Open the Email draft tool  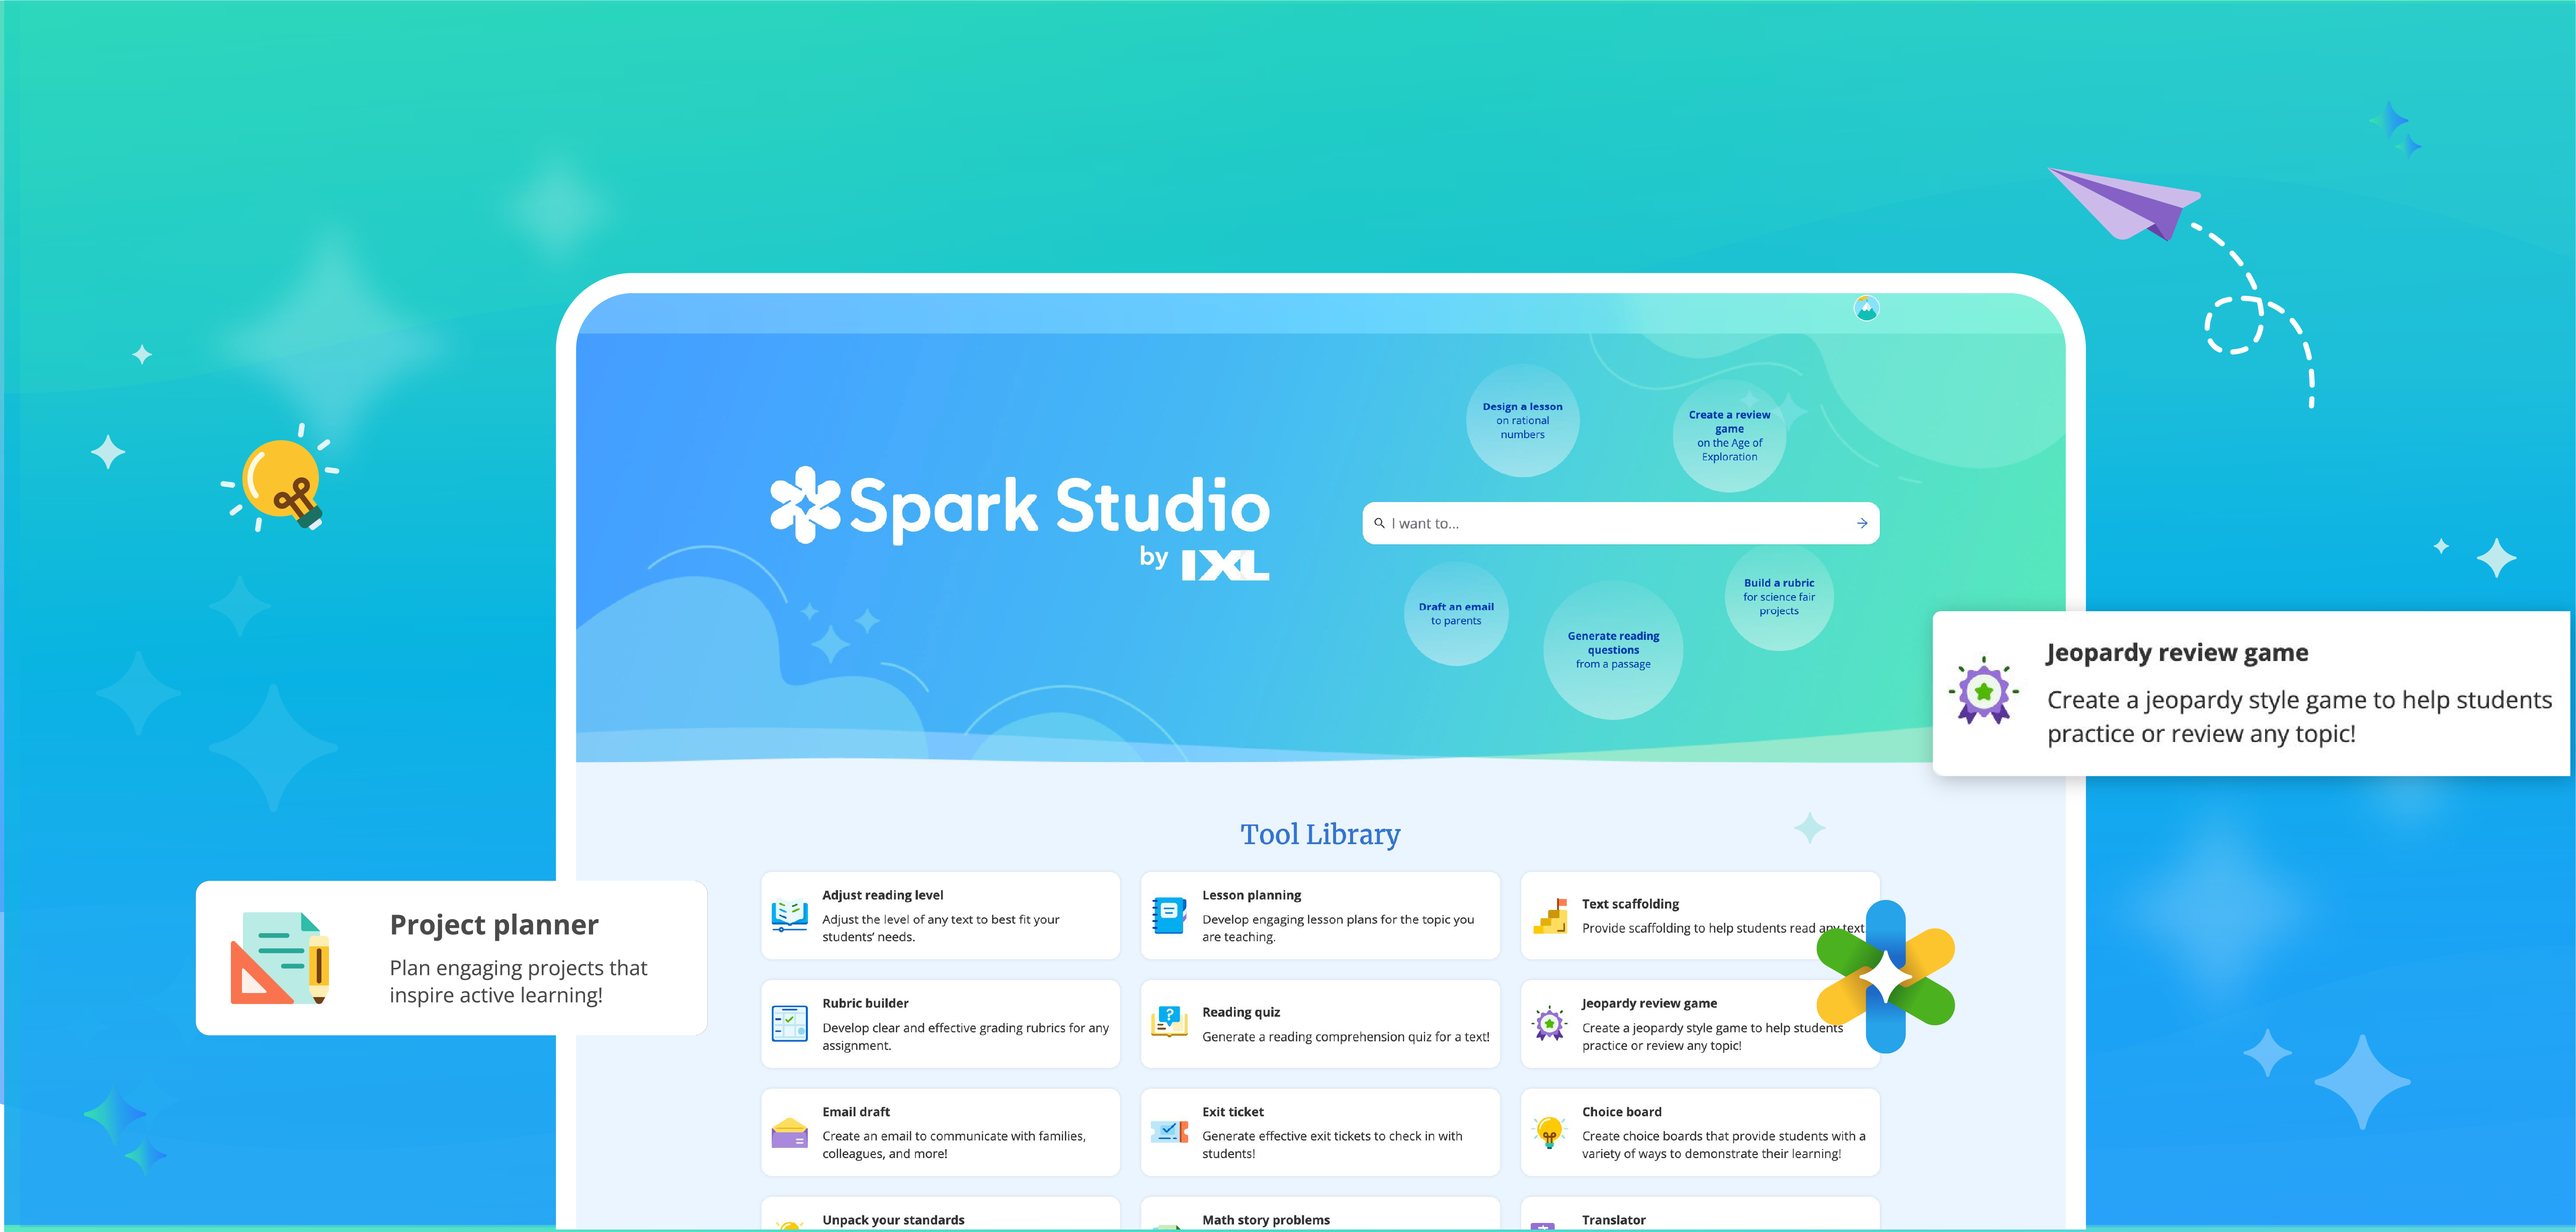point(941,1132)
